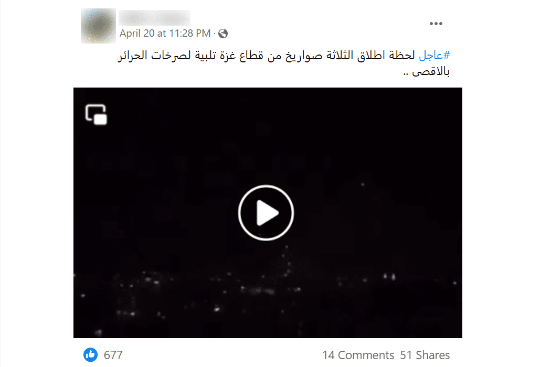Open the three-dot post options menu
Viewport: 551px width, 367px height.
pyautogui.click(x=436, y=24)
